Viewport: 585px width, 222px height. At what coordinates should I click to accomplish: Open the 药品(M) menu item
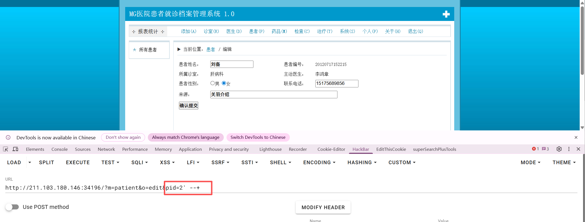click(279, 31)
